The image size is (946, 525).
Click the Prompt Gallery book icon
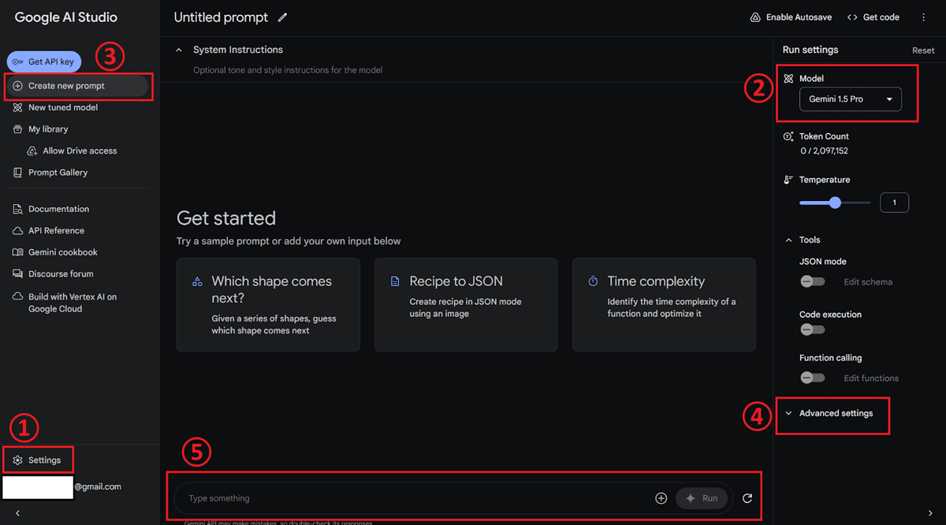point(18,173)
